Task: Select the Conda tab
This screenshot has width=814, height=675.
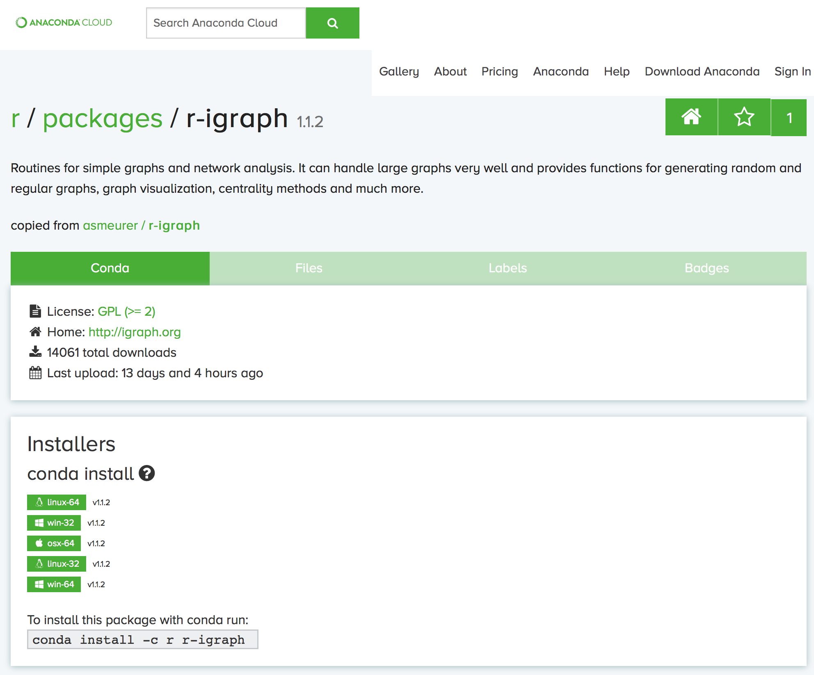Action: click(110, 268)
